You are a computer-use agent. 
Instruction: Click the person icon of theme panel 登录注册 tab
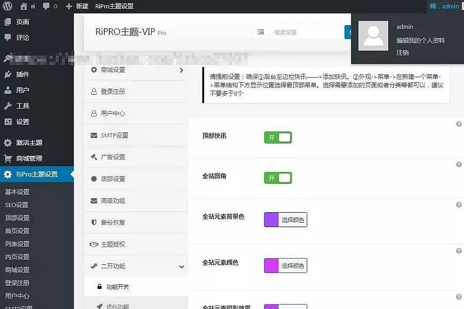(x=94, y=91)
